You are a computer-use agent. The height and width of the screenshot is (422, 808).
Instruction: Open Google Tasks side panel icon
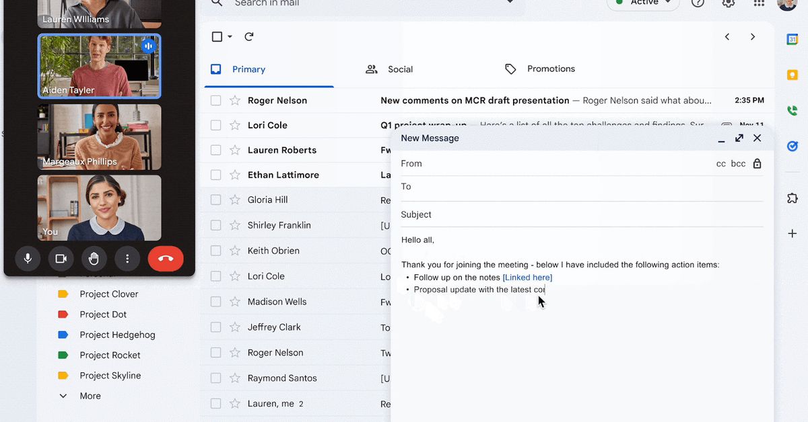point(793,146)
